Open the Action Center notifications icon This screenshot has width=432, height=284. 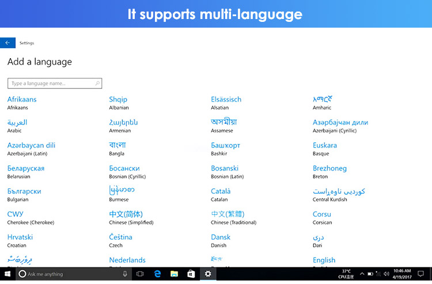pyautogui.click(x=420, y=274)
